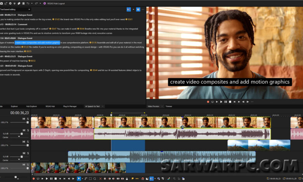This screenshot has width=303, height=182.
Task: Click Play button under video preview
Action: click(x=221, y=102)
